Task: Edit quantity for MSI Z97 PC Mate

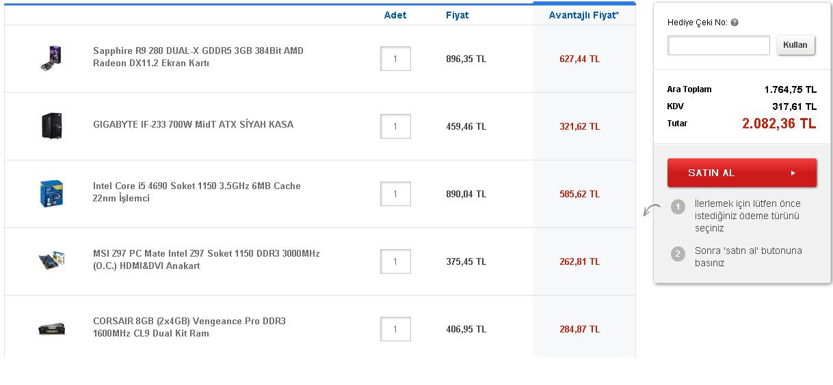Action: pyautogui.click(x=395, y=261)
